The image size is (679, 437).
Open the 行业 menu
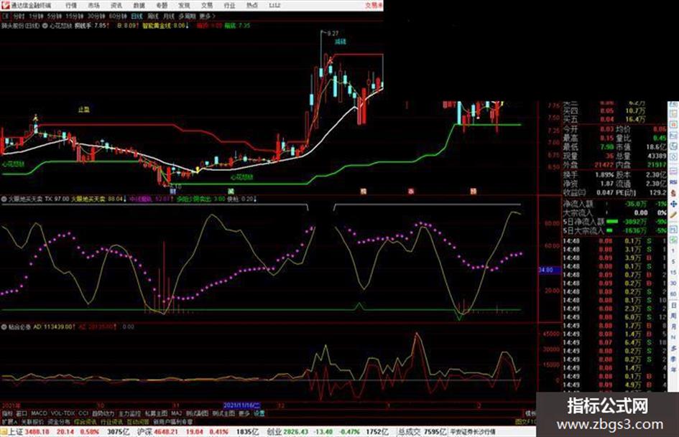coord(229,5)
